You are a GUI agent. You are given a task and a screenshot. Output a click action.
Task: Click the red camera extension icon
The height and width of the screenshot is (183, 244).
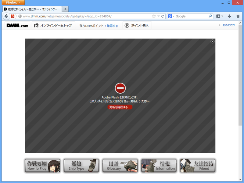(13, 16)
